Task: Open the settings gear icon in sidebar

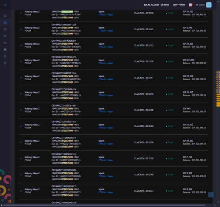Action: pyautogui.click(x=5, y=63)
